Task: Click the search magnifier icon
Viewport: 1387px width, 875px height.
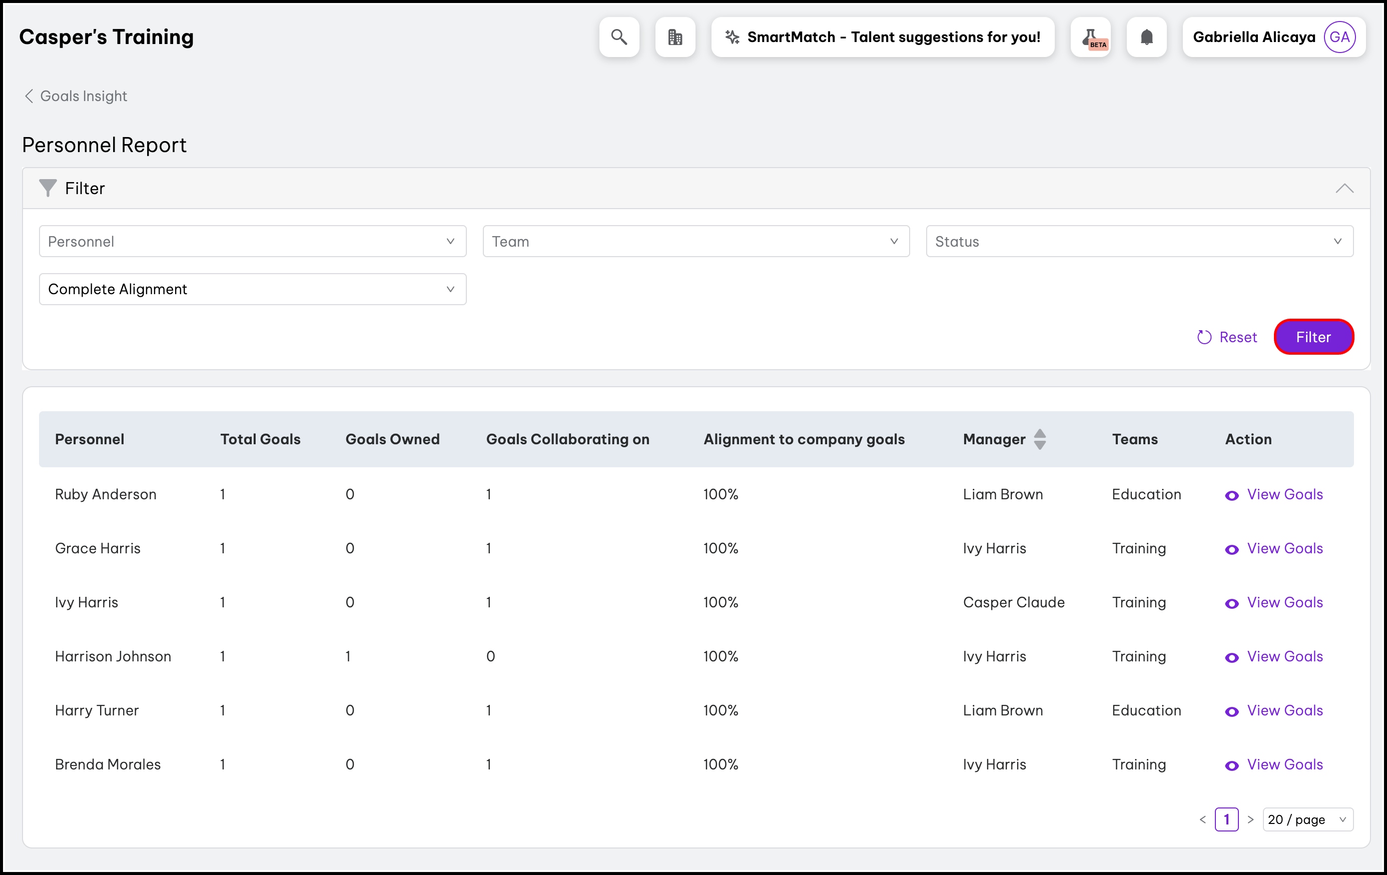Action: [x=618, y=37]
